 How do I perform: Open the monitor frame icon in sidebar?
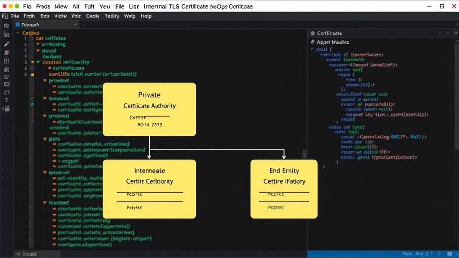click(x=6, y=84)
